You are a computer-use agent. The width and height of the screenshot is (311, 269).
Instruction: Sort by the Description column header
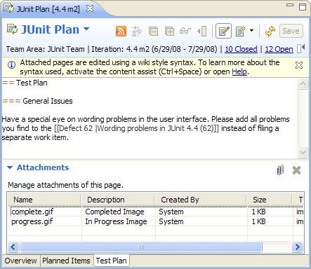[117, 200]
